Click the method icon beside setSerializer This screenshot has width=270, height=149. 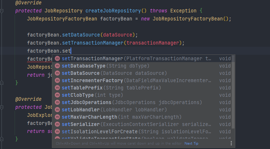(x=57, y=124)
